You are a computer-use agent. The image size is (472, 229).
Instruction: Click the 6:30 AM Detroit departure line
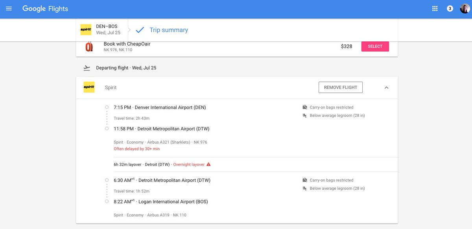[162, 181]
